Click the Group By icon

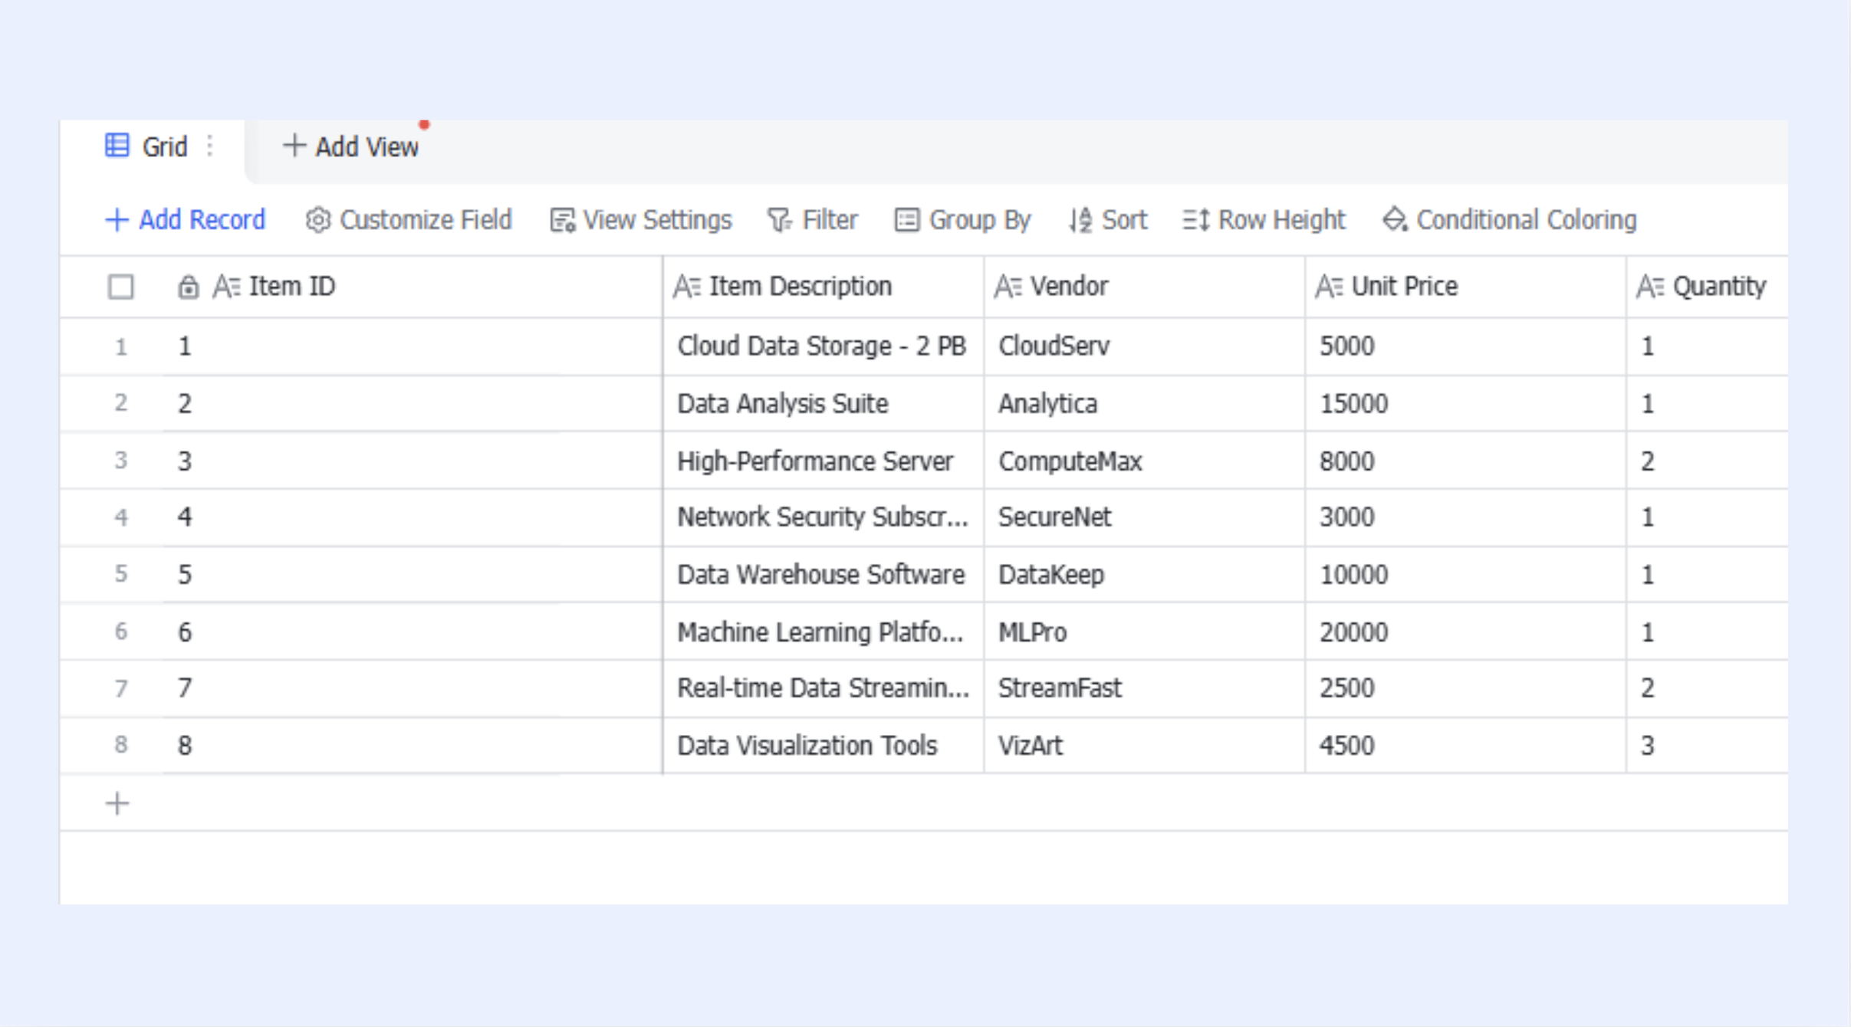pos(906,220)
